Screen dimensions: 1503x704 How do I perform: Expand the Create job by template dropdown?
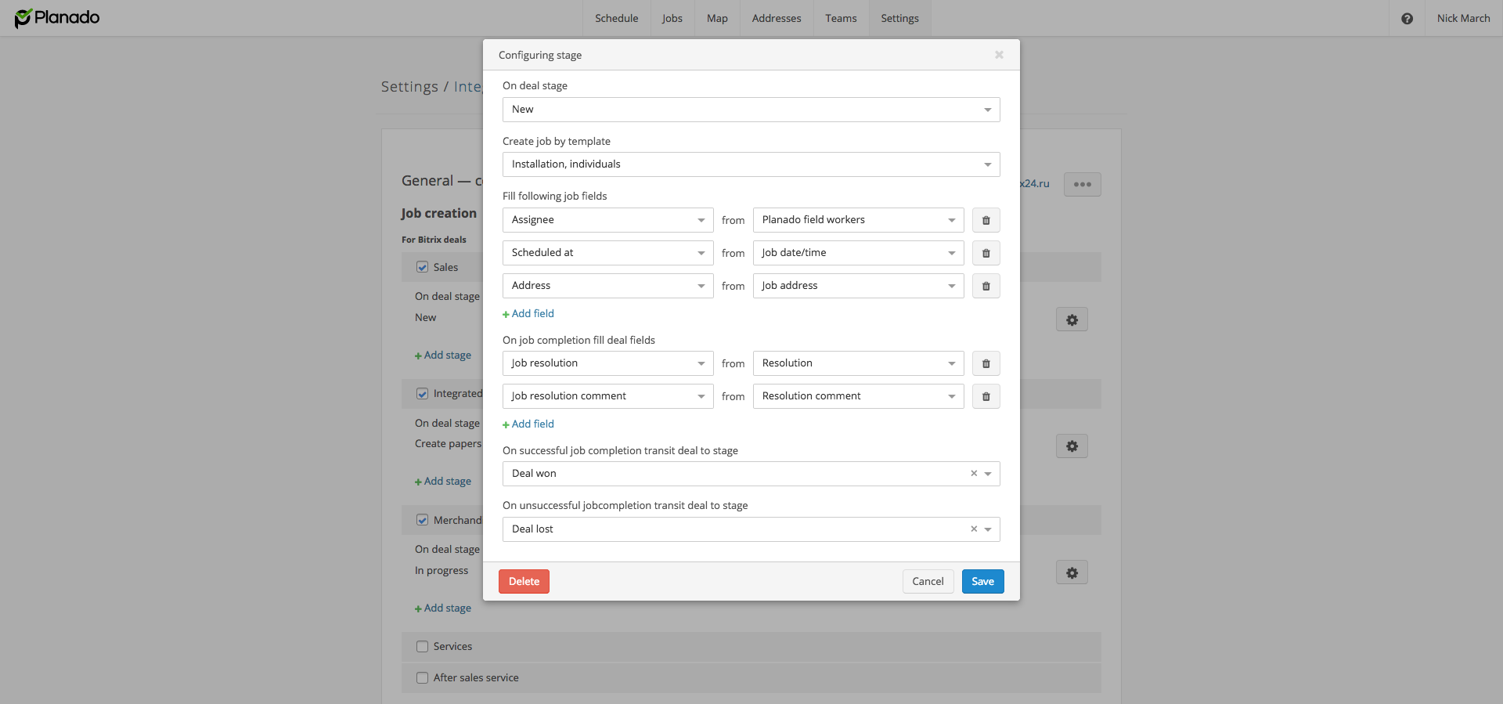pos(751,164)
